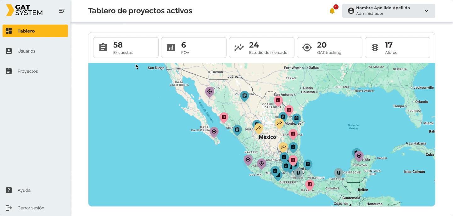Select the 24 Estudio de mercado card

(262, 48)
